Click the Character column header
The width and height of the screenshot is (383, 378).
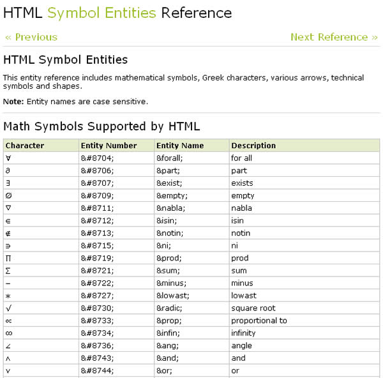[x=25, y=146]
